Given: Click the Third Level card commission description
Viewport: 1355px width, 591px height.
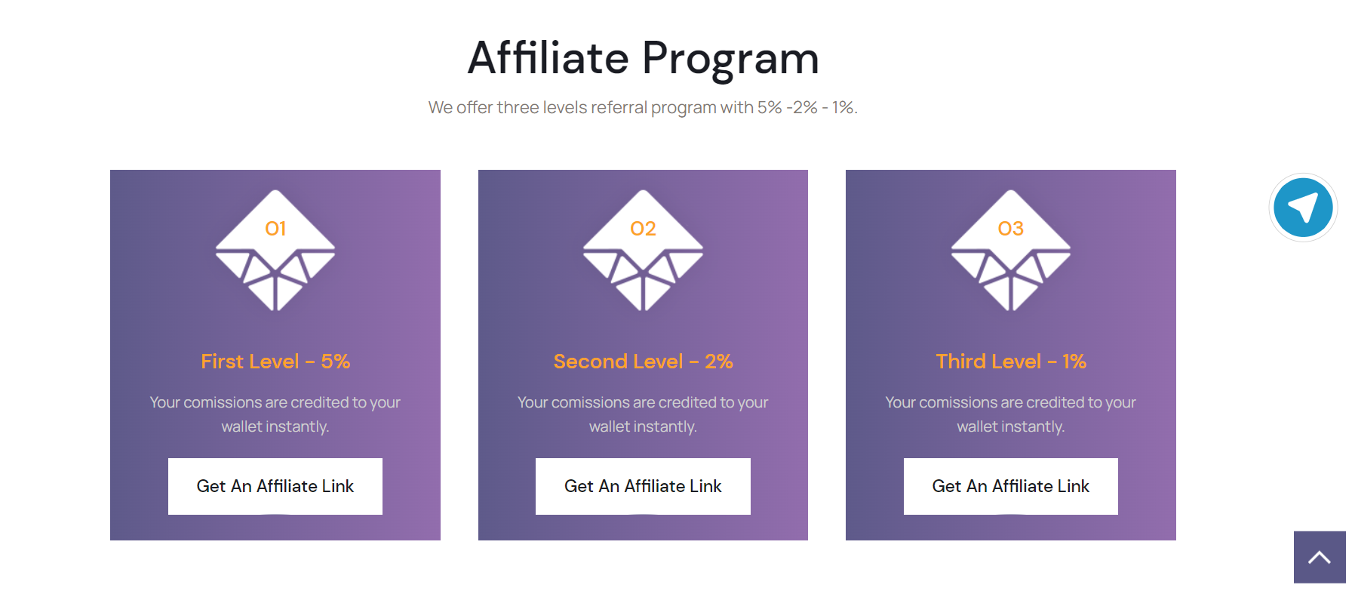Looking at the screenshot, I should pos(1011,414).
